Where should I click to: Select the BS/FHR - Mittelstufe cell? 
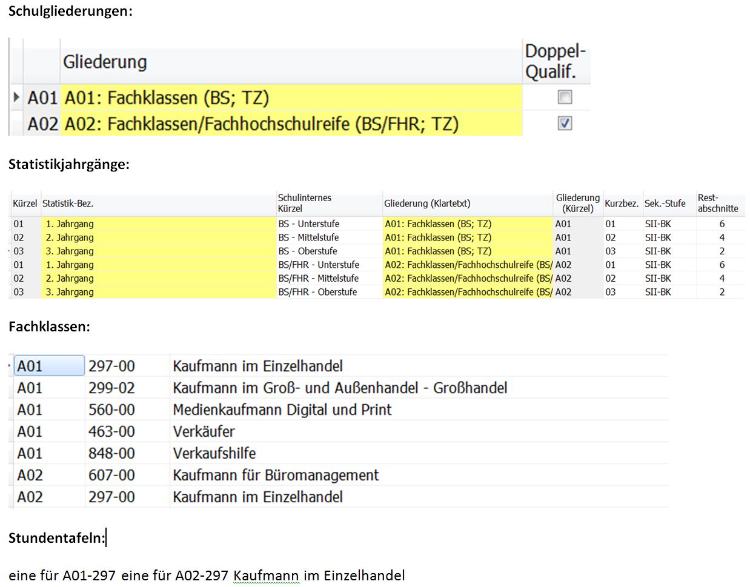click(330, 278)
